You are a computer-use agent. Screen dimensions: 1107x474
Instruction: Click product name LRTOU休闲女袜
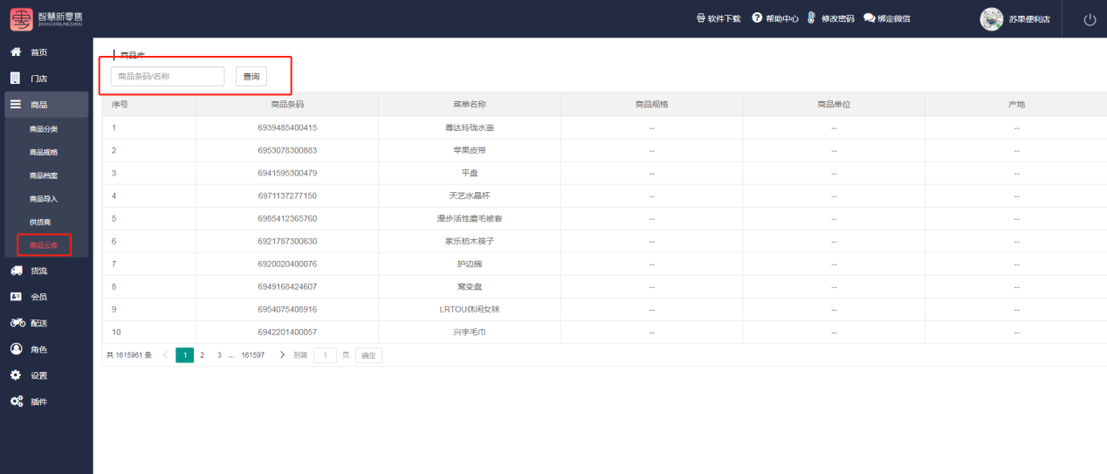tap(470, 309)
